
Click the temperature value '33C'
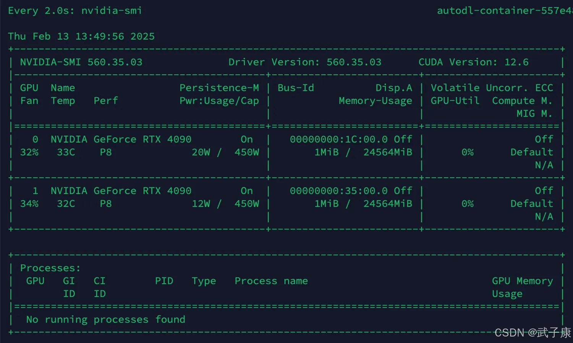click(x=66, y=152)
